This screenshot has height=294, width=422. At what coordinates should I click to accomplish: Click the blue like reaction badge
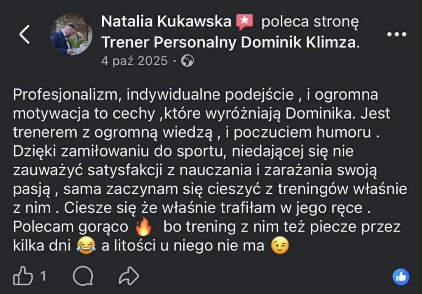pos(401,277)
